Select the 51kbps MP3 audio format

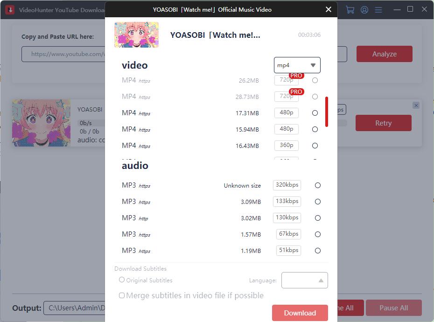(318, 250)
